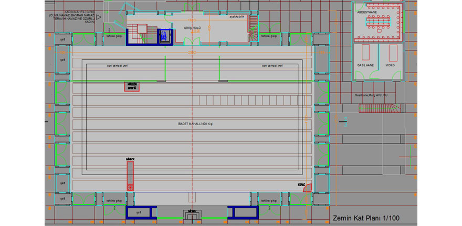Select the red table outline in MORG room
Screen dimensions: 462x226
393,53
